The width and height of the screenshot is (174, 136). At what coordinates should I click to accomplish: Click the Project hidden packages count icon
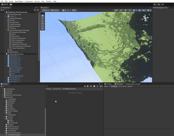tap(101, 86)
